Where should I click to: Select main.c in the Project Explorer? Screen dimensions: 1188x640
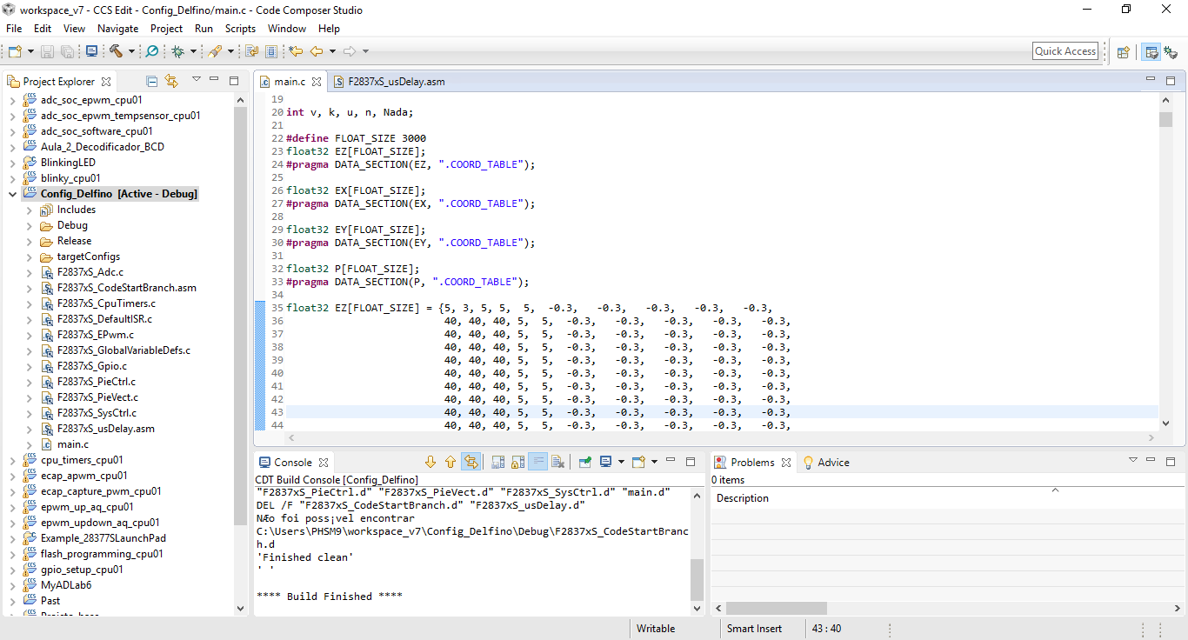72,444
